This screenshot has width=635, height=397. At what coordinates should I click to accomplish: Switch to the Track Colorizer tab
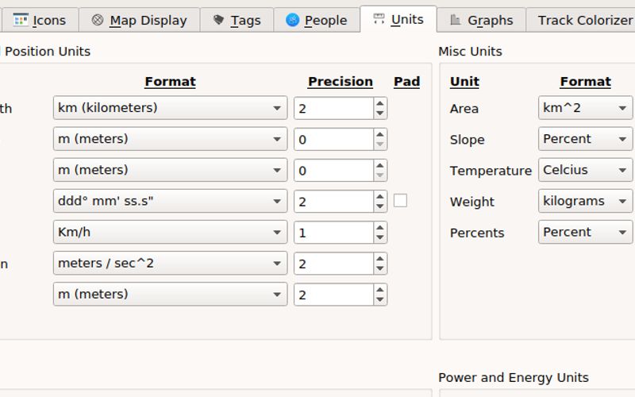click(584, 20)
